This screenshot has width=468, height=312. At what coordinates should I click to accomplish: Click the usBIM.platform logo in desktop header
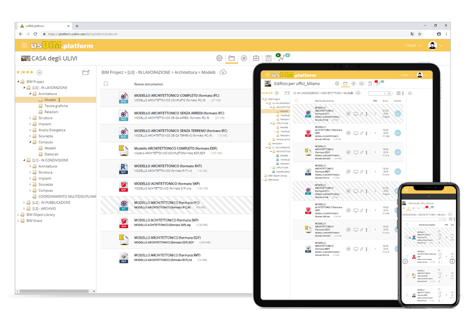click(x=62, y=45)
